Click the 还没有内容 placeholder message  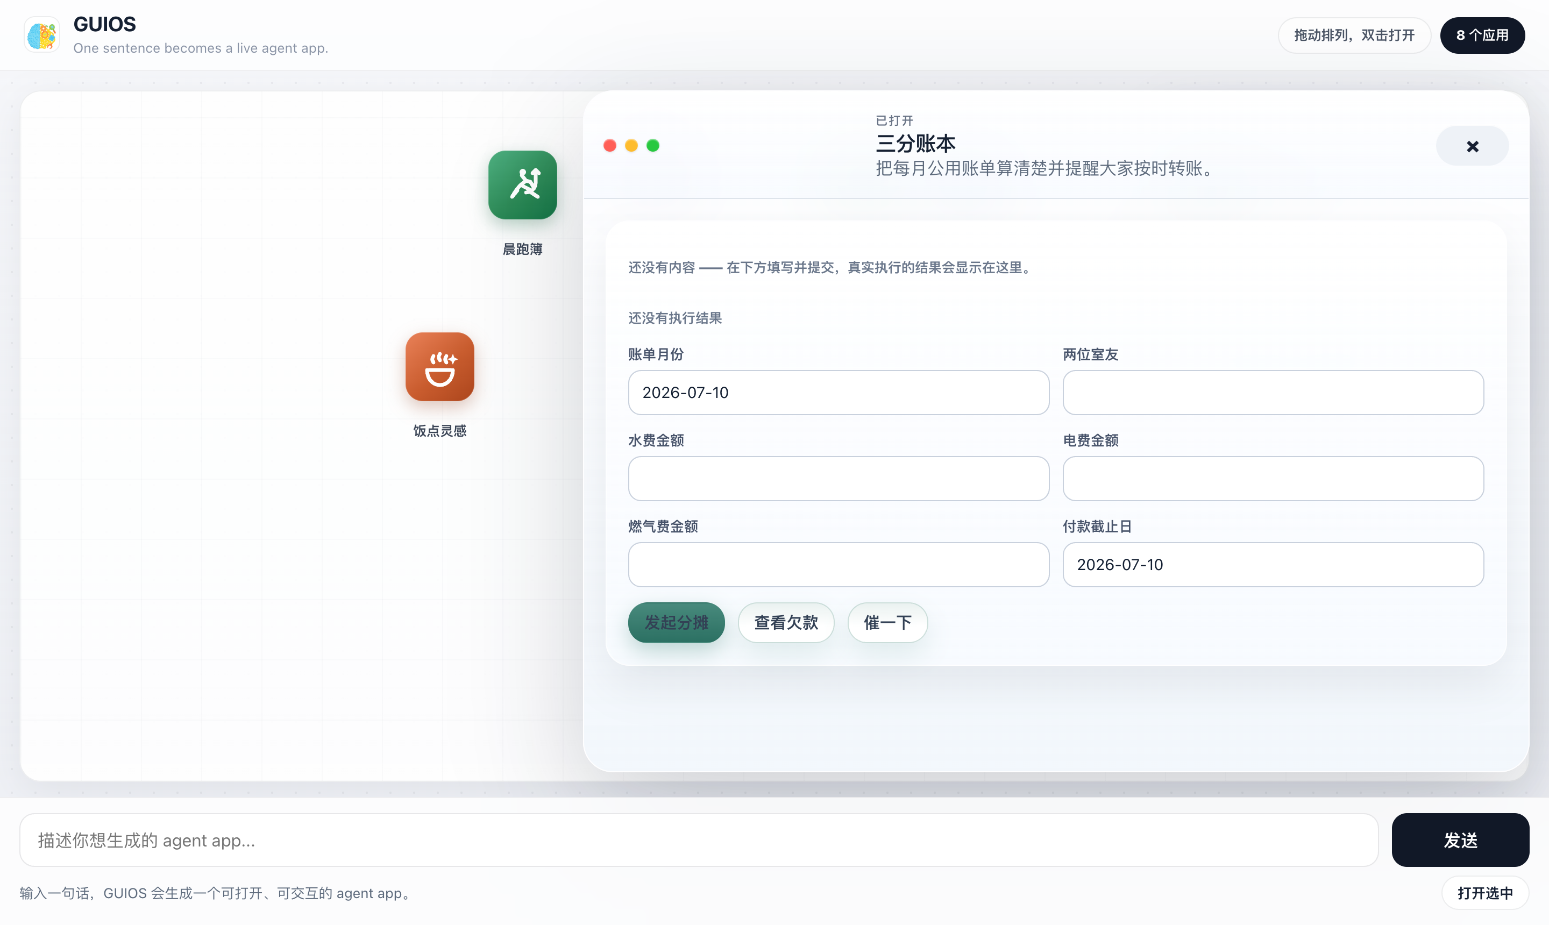pos(832,267)
